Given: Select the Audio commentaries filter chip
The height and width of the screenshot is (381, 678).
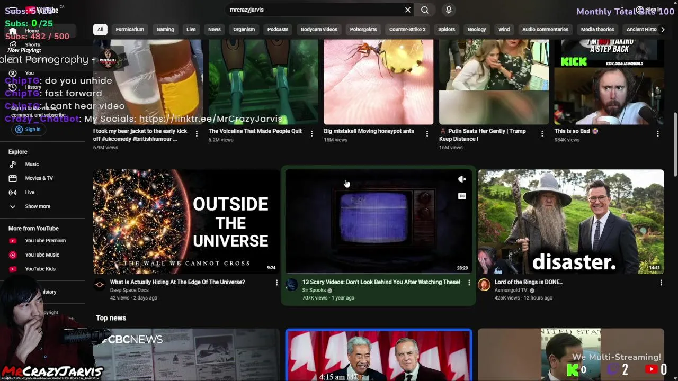Looking at the screenshot, I should click(545, 30).
